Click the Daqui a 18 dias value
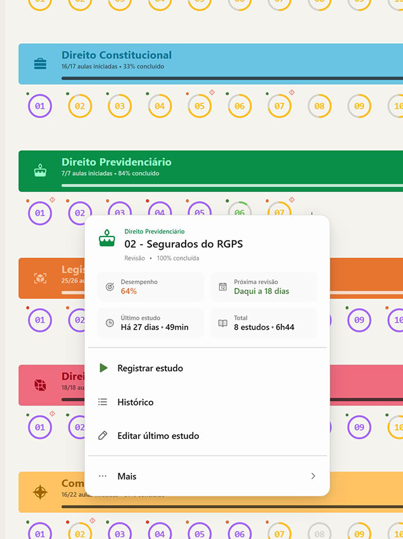Image resolution: width=403 pixels, height=539 pixels. point(262,291)
